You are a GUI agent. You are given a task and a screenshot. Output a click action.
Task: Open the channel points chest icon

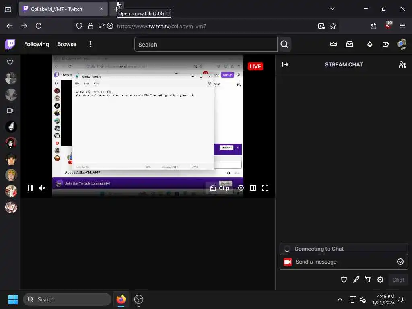(x=368, y=280)
